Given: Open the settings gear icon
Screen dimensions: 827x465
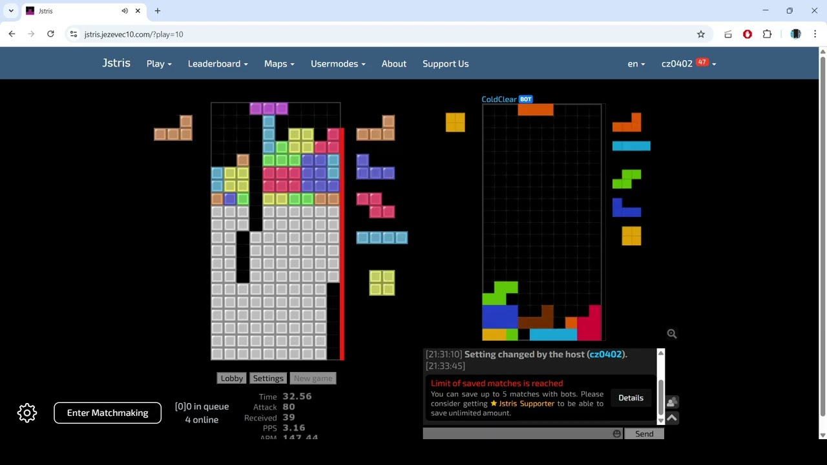Looking at the screenshot, I should (27, 413).
